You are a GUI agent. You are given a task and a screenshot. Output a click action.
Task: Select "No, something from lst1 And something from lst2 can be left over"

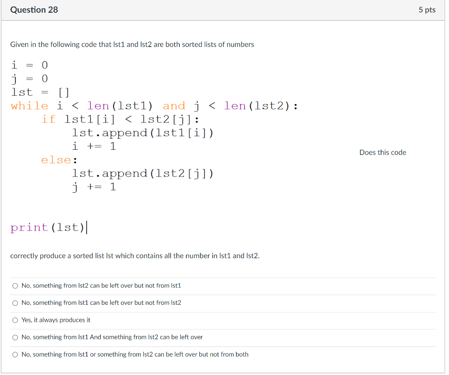tap(15, 337)
